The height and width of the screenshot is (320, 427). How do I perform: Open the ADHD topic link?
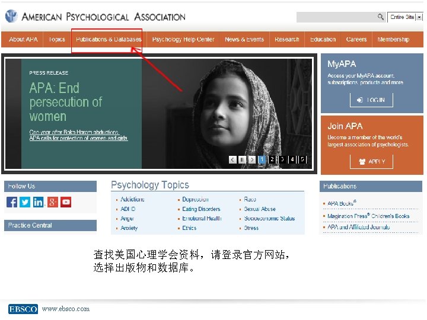pos(128,209)
